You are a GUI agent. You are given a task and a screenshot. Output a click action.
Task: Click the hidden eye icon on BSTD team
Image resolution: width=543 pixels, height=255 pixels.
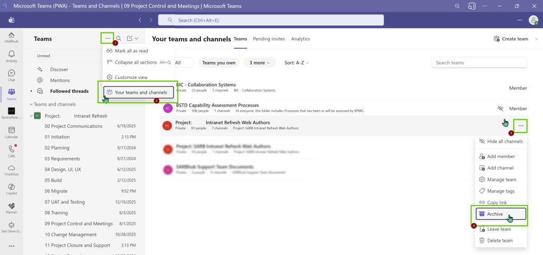pyautogui.click(x=500, y=108)
